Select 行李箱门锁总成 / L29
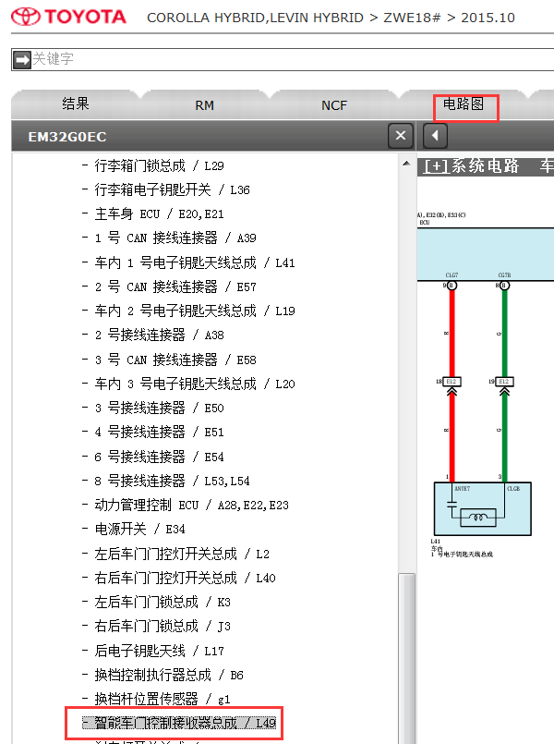Screen dimensions: 554x744 [159, 165]
